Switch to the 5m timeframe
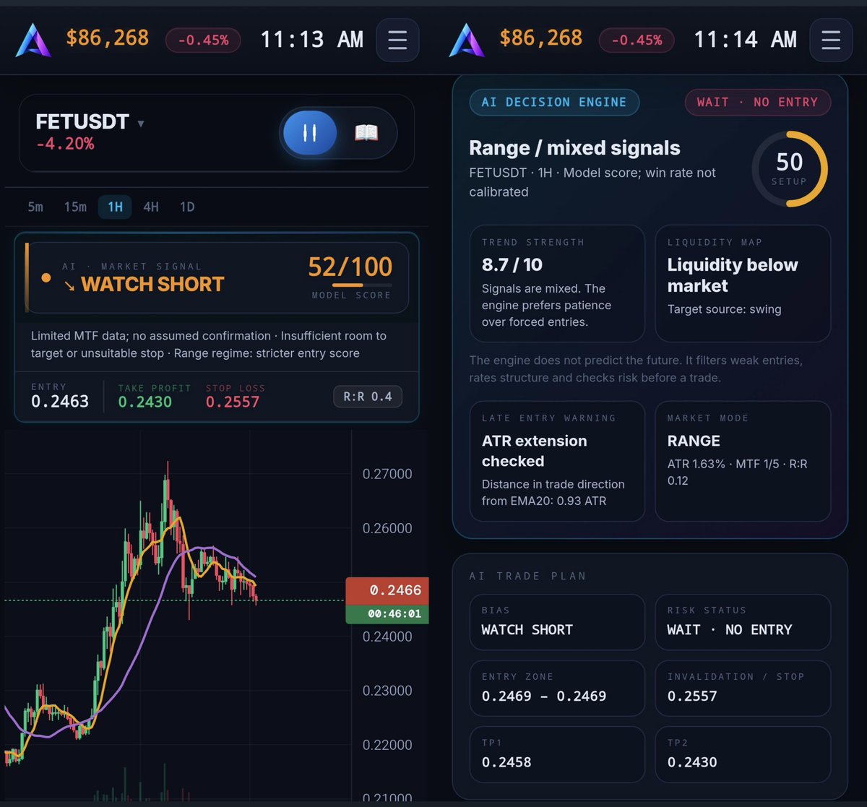Screen dimensions: 867x807 click(x=35, y=207)
